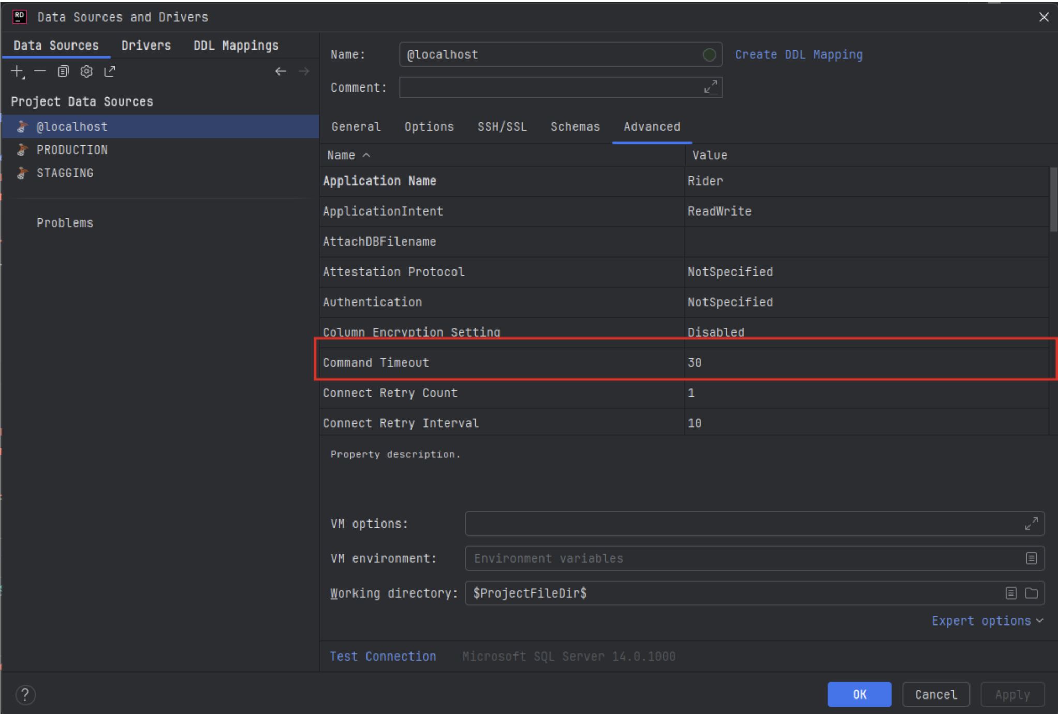
Task: Open VM environment variables editor icon
Action: tap(1031, 558)
